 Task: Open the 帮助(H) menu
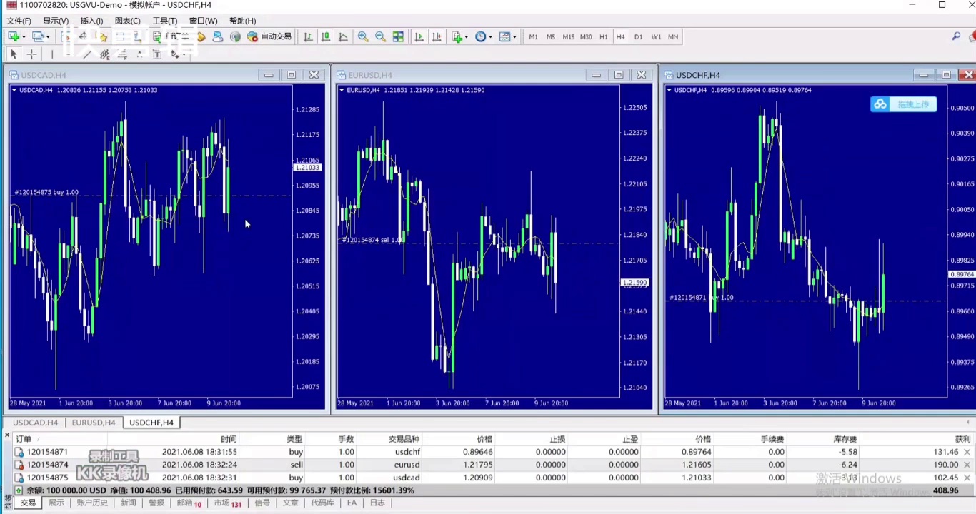[243, 21]
